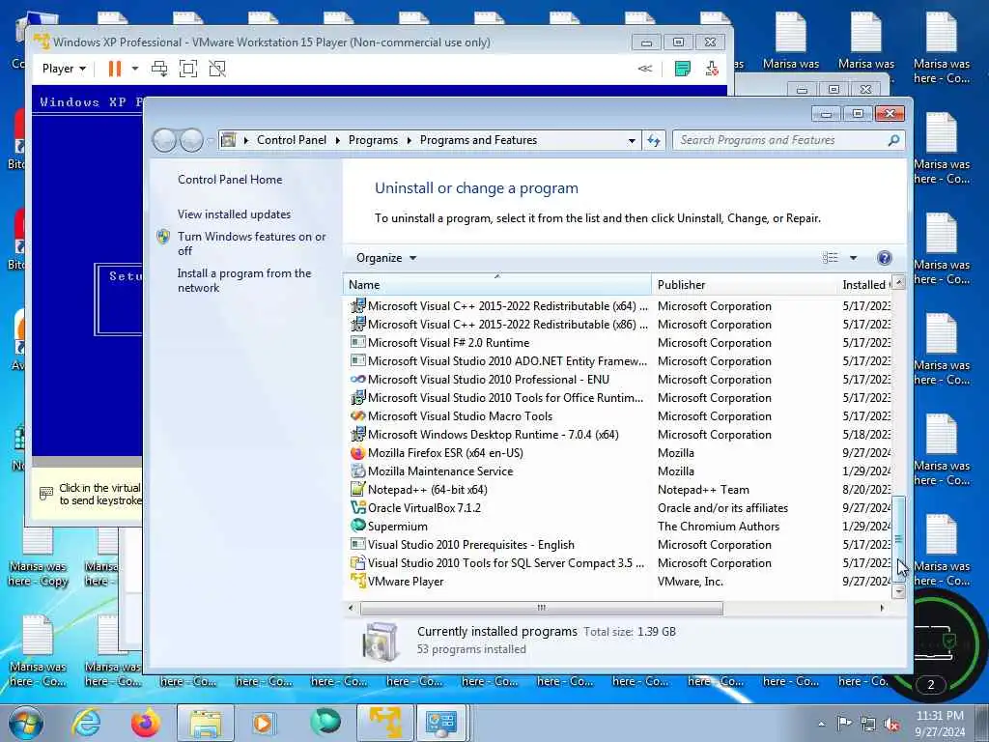Refresh the Programs and Features view

pyautogui.click(x=654, y=141)
